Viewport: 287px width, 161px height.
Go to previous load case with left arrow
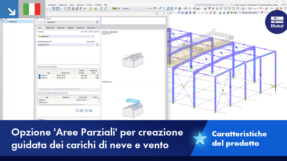[x=149, y=8]
